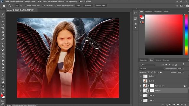Viewport: 189px width, 106px height.
Task: Hide layer Слой 27
Action: point(141,100)
